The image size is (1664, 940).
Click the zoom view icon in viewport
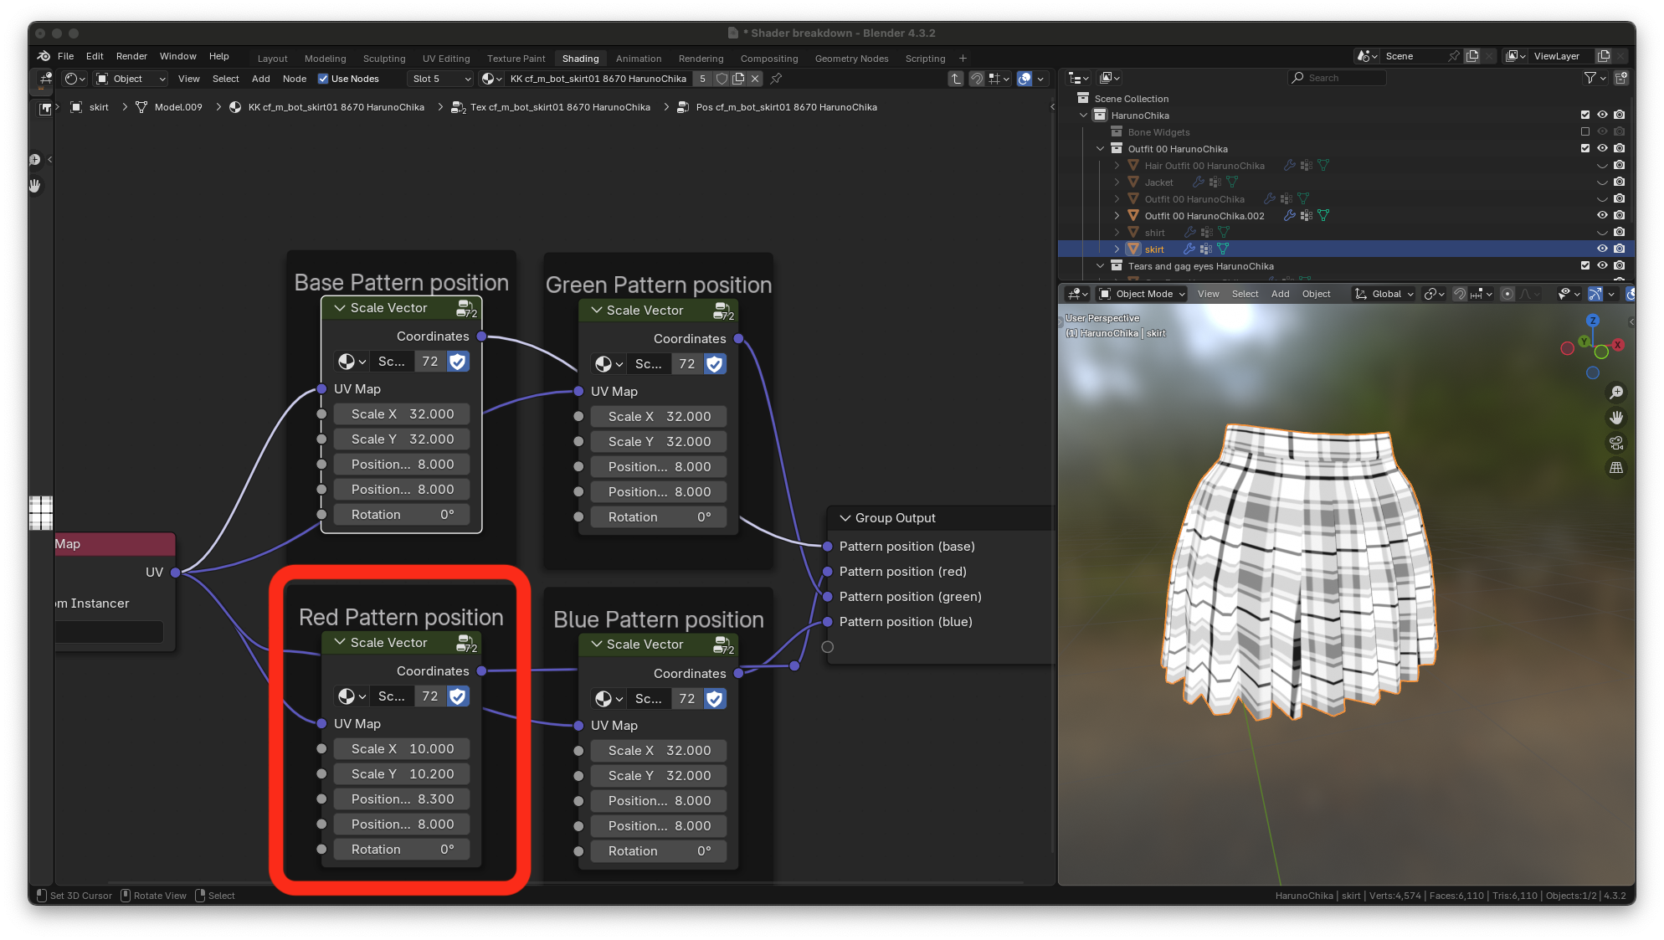click(x=1616, y=393)
